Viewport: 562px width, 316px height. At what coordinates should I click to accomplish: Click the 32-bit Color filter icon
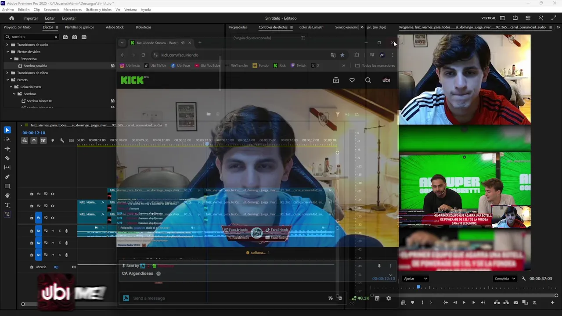tap(75, 37)
